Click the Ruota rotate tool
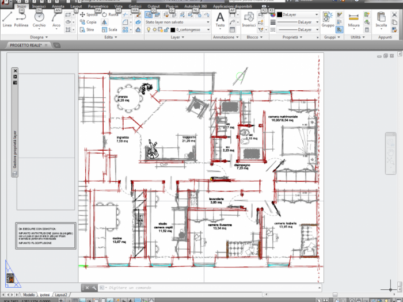The image size is (403, 302). click(x=110, y=14)
